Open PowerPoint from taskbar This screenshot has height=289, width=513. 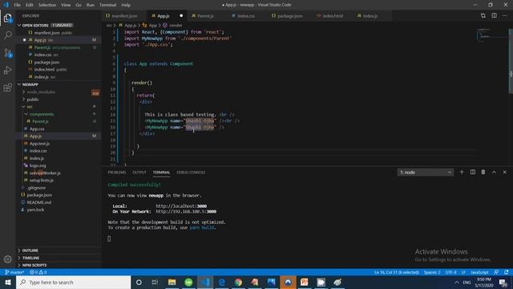[x=305, y=282]
